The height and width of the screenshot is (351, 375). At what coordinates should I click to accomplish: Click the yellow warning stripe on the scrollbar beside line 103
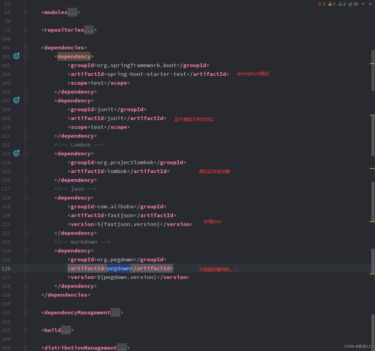(372, 63)
